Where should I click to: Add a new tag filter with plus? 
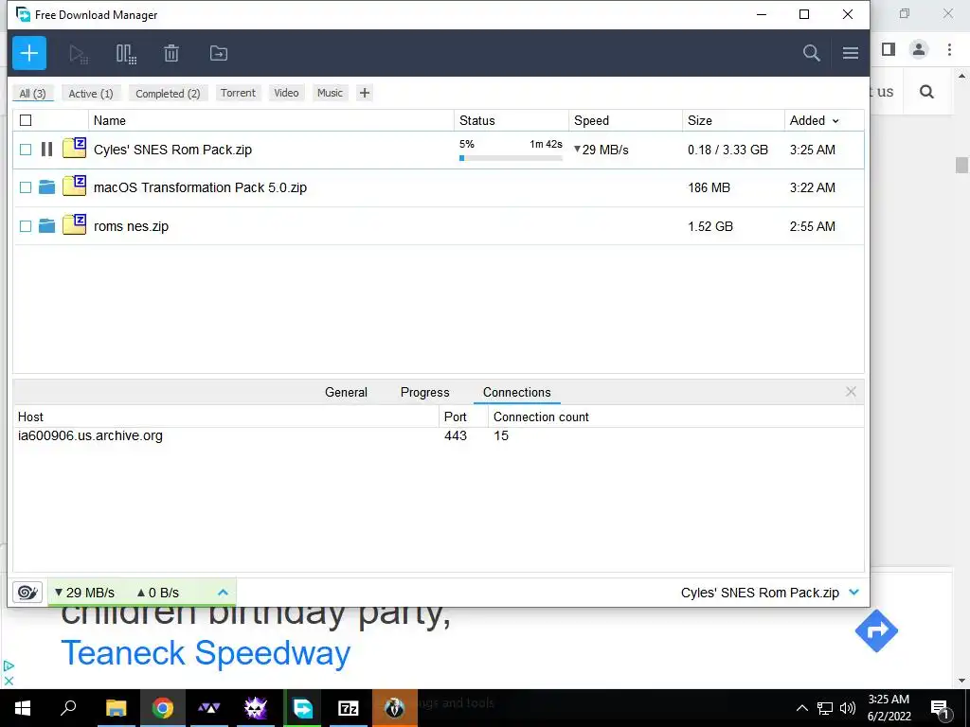[x=365, y=93]
